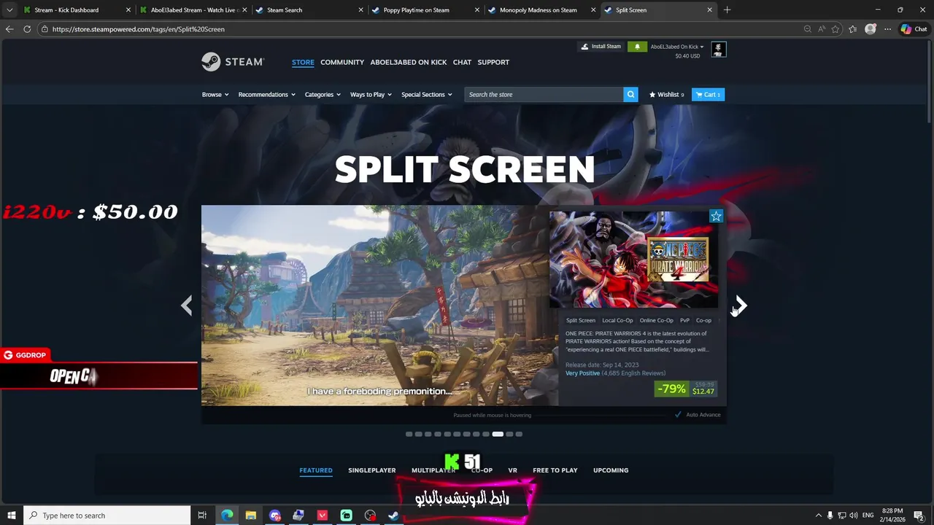Screen dimensions: 934x525
Task: Go to previous carousel item arrow
Action: [187, 306]
